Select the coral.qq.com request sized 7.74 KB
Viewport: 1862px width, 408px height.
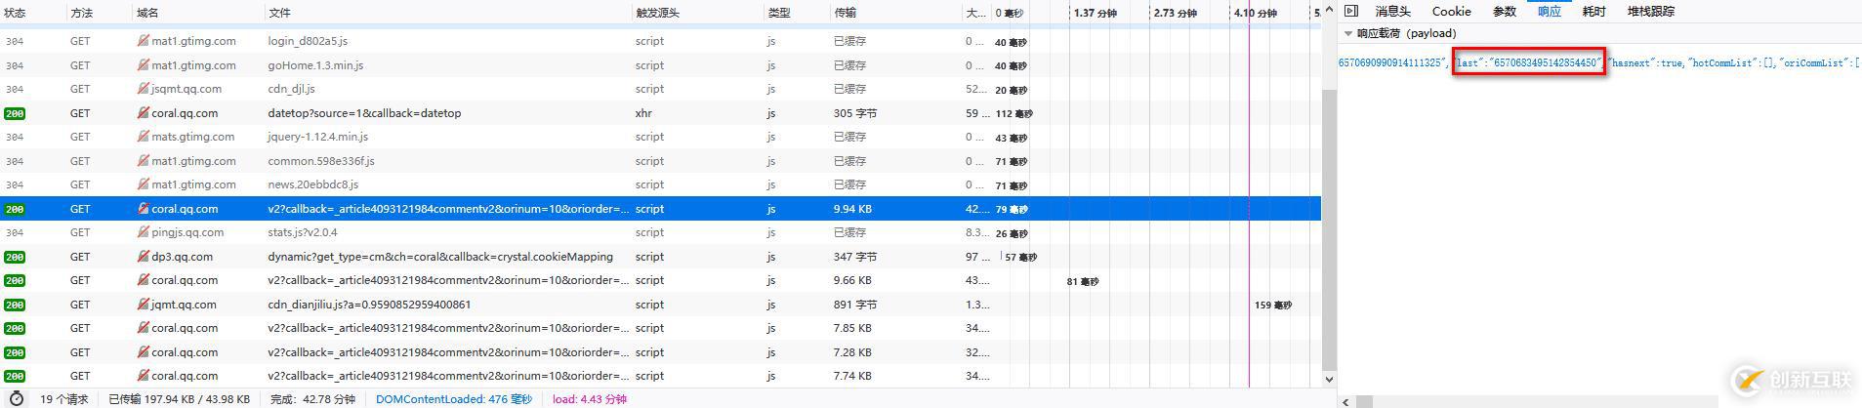pyautogui.click(x=660, y=376)
